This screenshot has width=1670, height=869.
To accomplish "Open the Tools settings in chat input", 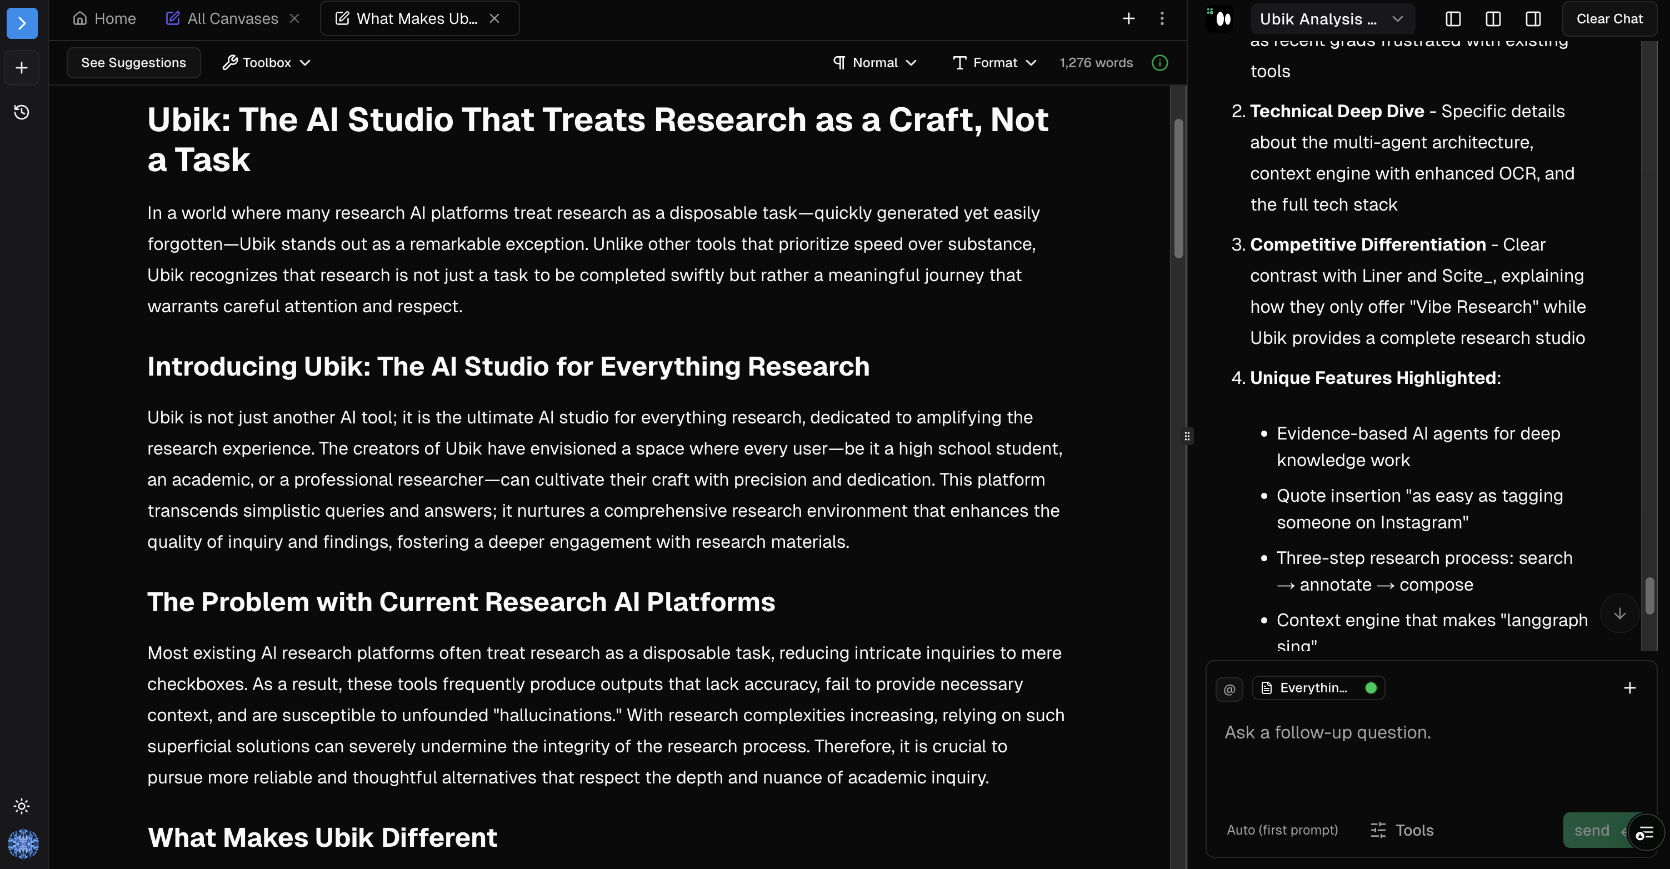I will click(1402, 830).
